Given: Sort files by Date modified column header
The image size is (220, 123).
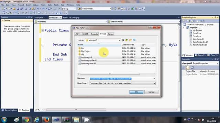Looking at the screenshot, I should click(131, 45).
